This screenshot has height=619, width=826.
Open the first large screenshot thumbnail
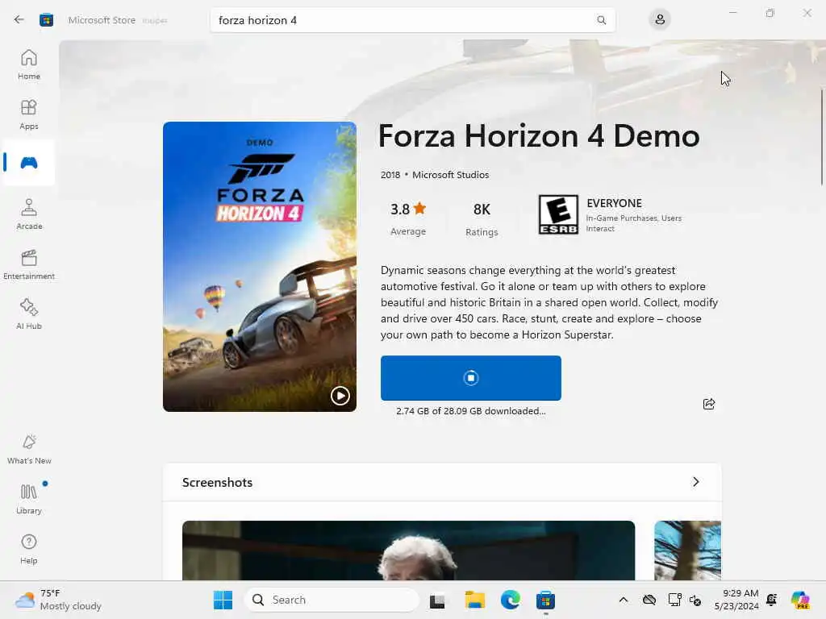[x=408, y=550]
